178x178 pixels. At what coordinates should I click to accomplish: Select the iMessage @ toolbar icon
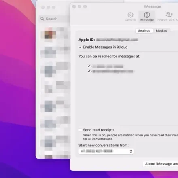tap(147, 17)
